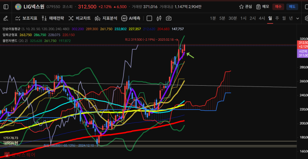The image size is (308, 159).
Task: Select the 년 yearly timeframe
Action: click(291, 18)
